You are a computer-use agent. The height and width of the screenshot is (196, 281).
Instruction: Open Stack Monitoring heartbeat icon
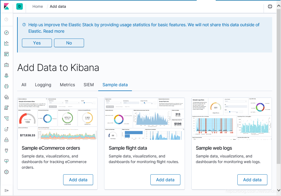tap(6, 161)
